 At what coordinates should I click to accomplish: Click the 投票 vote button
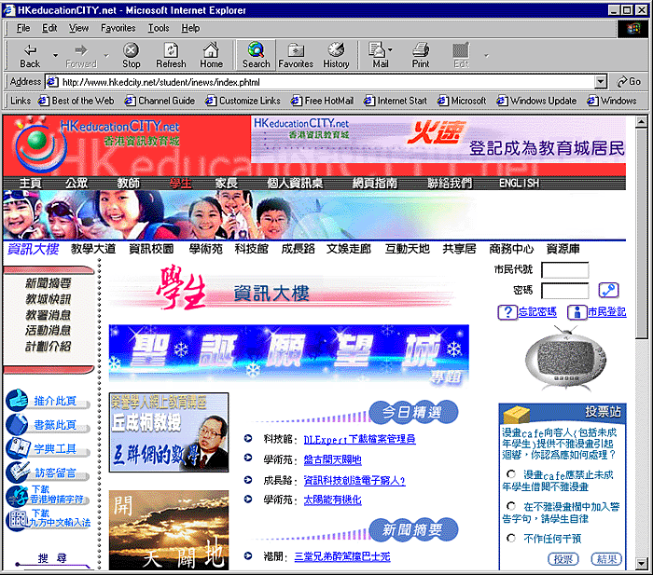(562, 559)
